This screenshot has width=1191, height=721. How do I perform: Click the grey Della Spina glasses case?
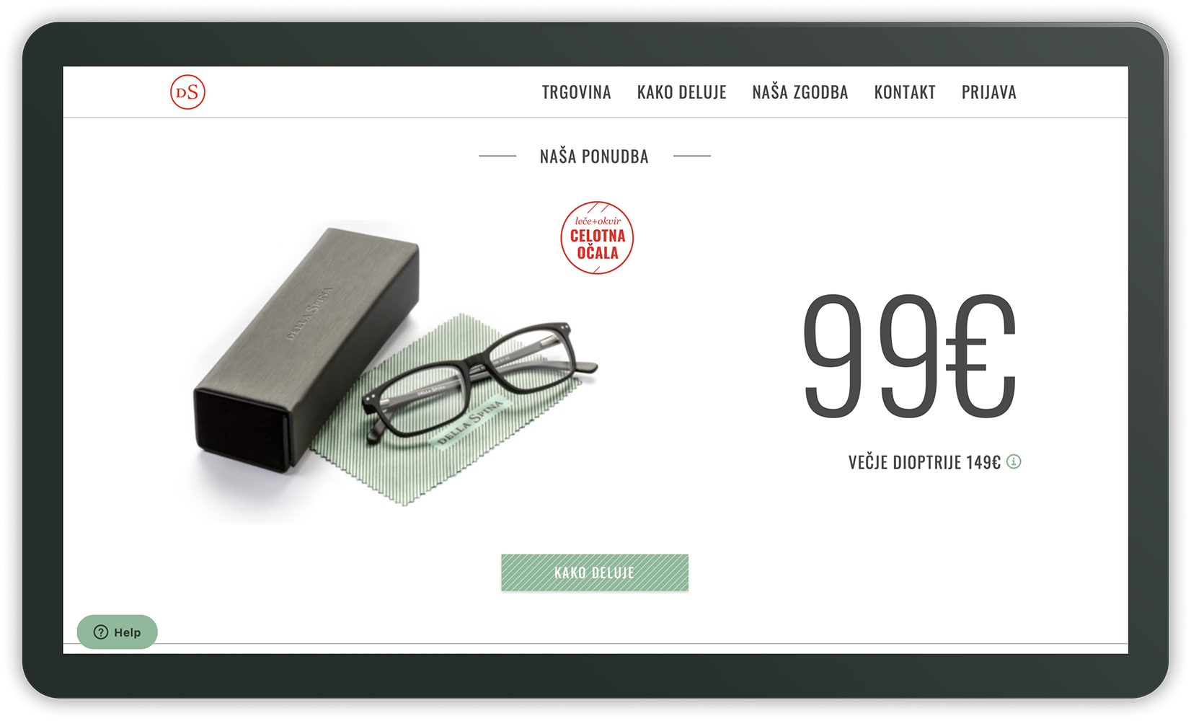click(306, 350)
